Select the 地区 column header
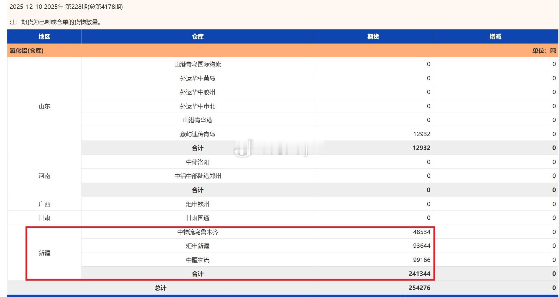Image resolution: width=559 pixels, height=297 pixels. coord(44,36)
